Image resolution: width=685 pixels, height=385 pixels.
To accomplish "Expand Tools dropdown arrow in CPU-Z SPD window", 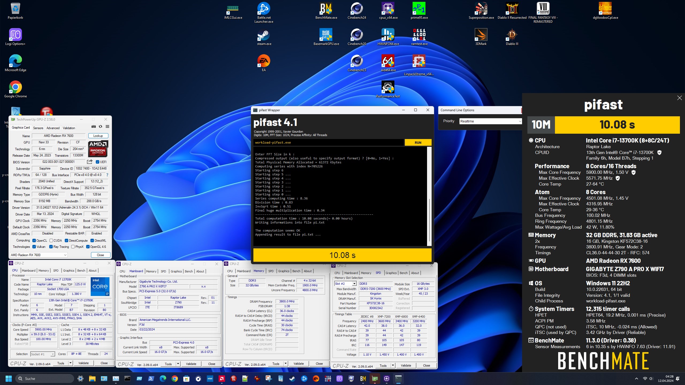I will point(393,365).
